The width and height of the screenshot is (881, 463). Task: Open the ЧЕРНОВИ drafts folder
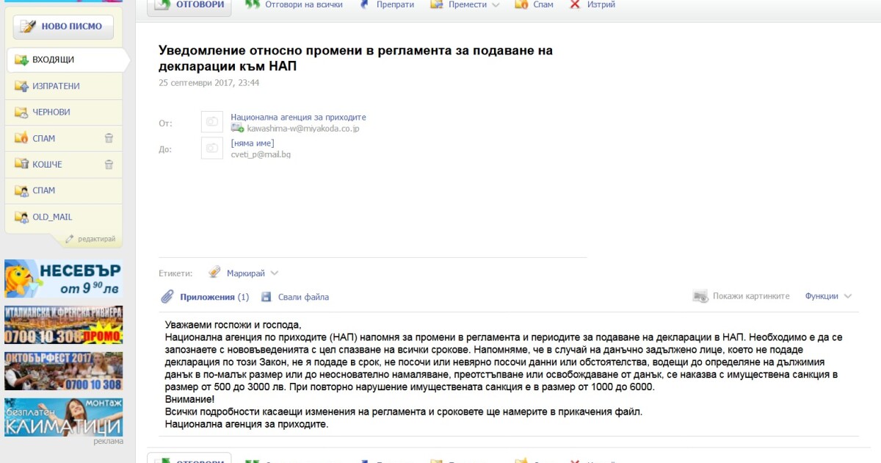click(63, 112)
